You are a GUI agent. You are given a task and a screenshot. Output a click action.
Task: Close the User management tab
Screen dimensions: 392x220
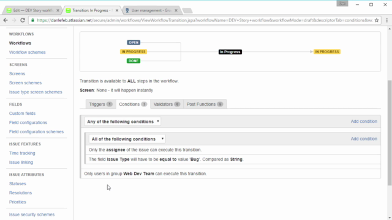pyautogui.click(x=176, y=10)
